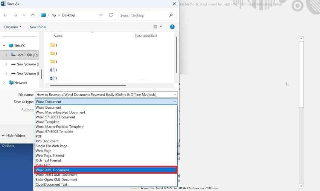Open the Organize menu
Screen dimensions: 320x191
pyautogui.click(x=13, y=27)
